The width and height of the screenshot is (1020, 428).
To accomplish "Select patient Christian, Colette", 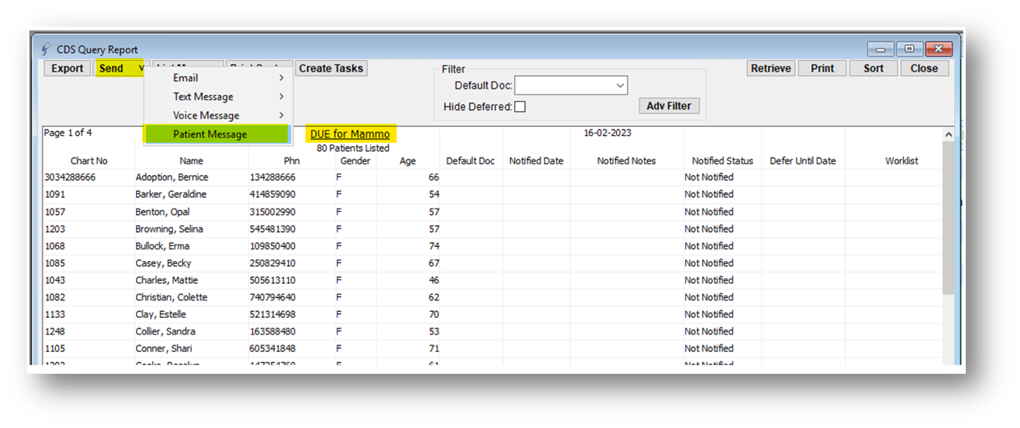I will pyautogui.click(x=172, y=297).
